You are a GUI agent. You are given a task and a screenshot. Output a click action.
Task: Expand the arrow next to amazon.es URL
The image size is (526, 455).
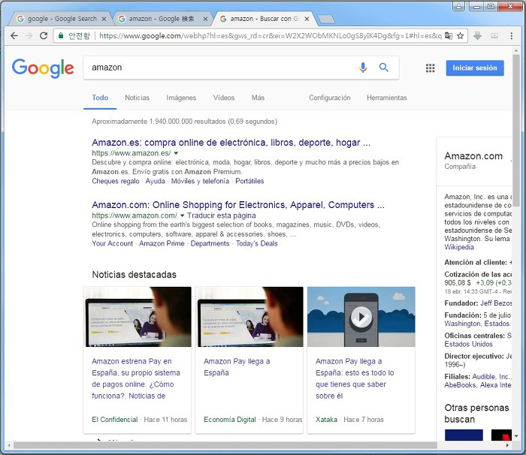click(x=176, y=153)
